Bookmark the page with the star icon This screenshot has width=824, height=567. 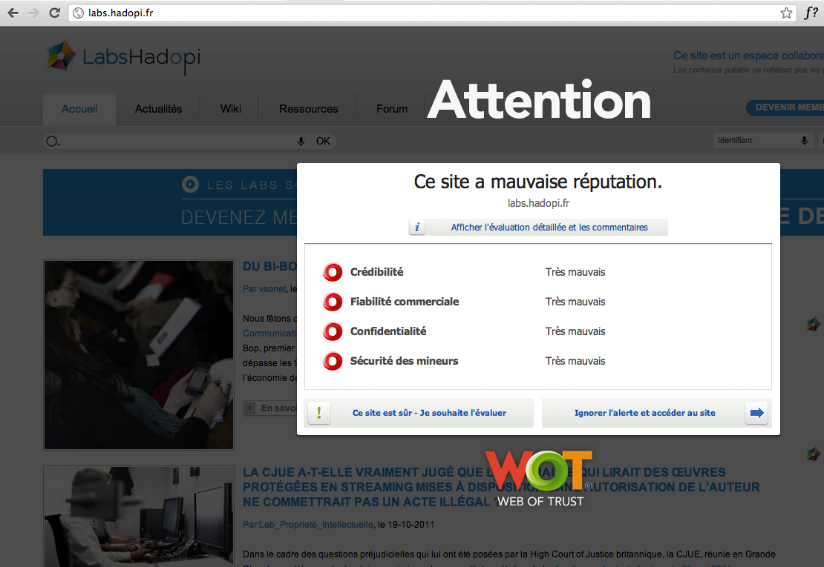(x=786, y=13)
